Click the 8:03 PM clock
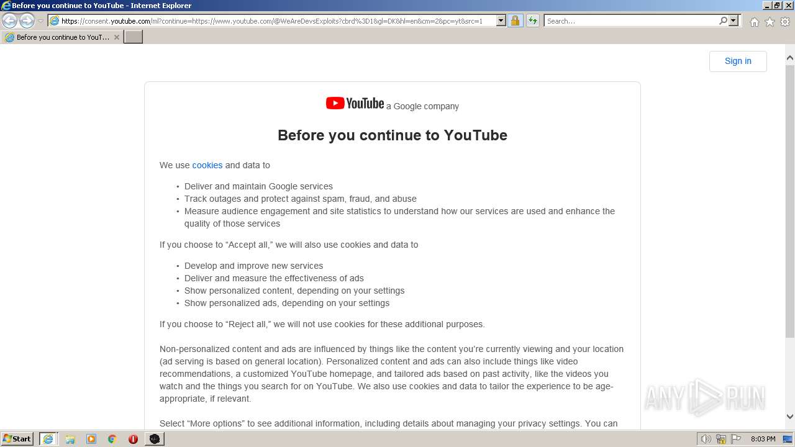Viewport: 795px width, 447px height. [763, 439]
